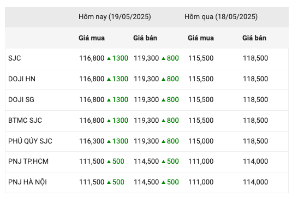
Task: Click DOJI HN buy price increase arrow
Action: [x=109, y=79]
